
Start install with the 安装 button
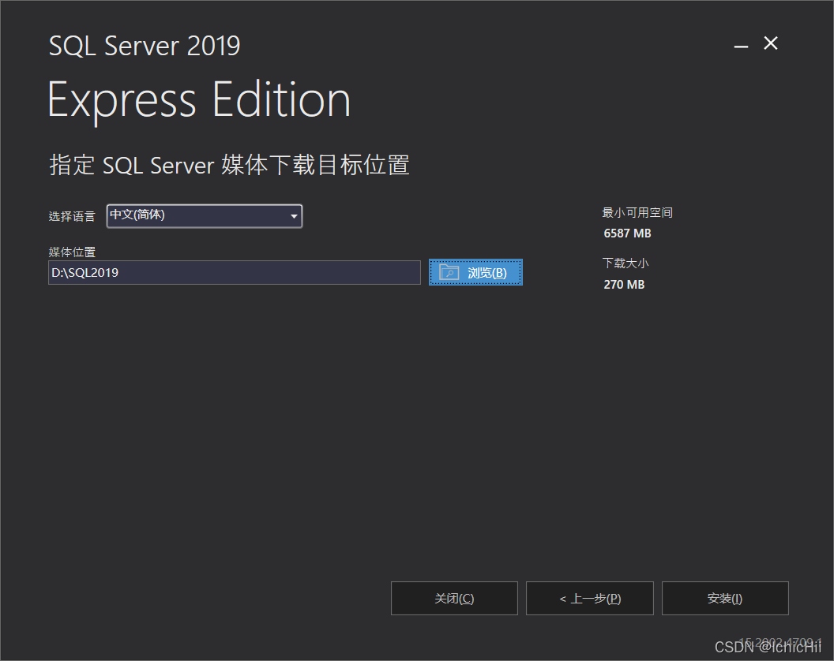pyautogui.click(x=725, y=599)
